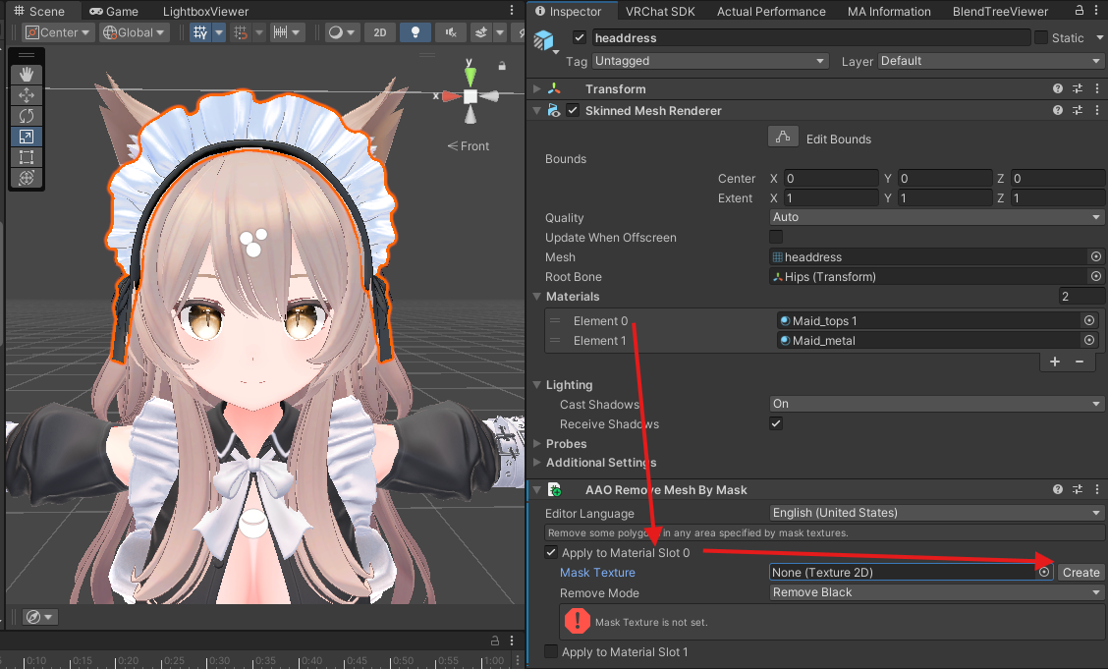
Task: Click the Bounds Center X input field
Action: pyautogui.click(x=830, y=178)
